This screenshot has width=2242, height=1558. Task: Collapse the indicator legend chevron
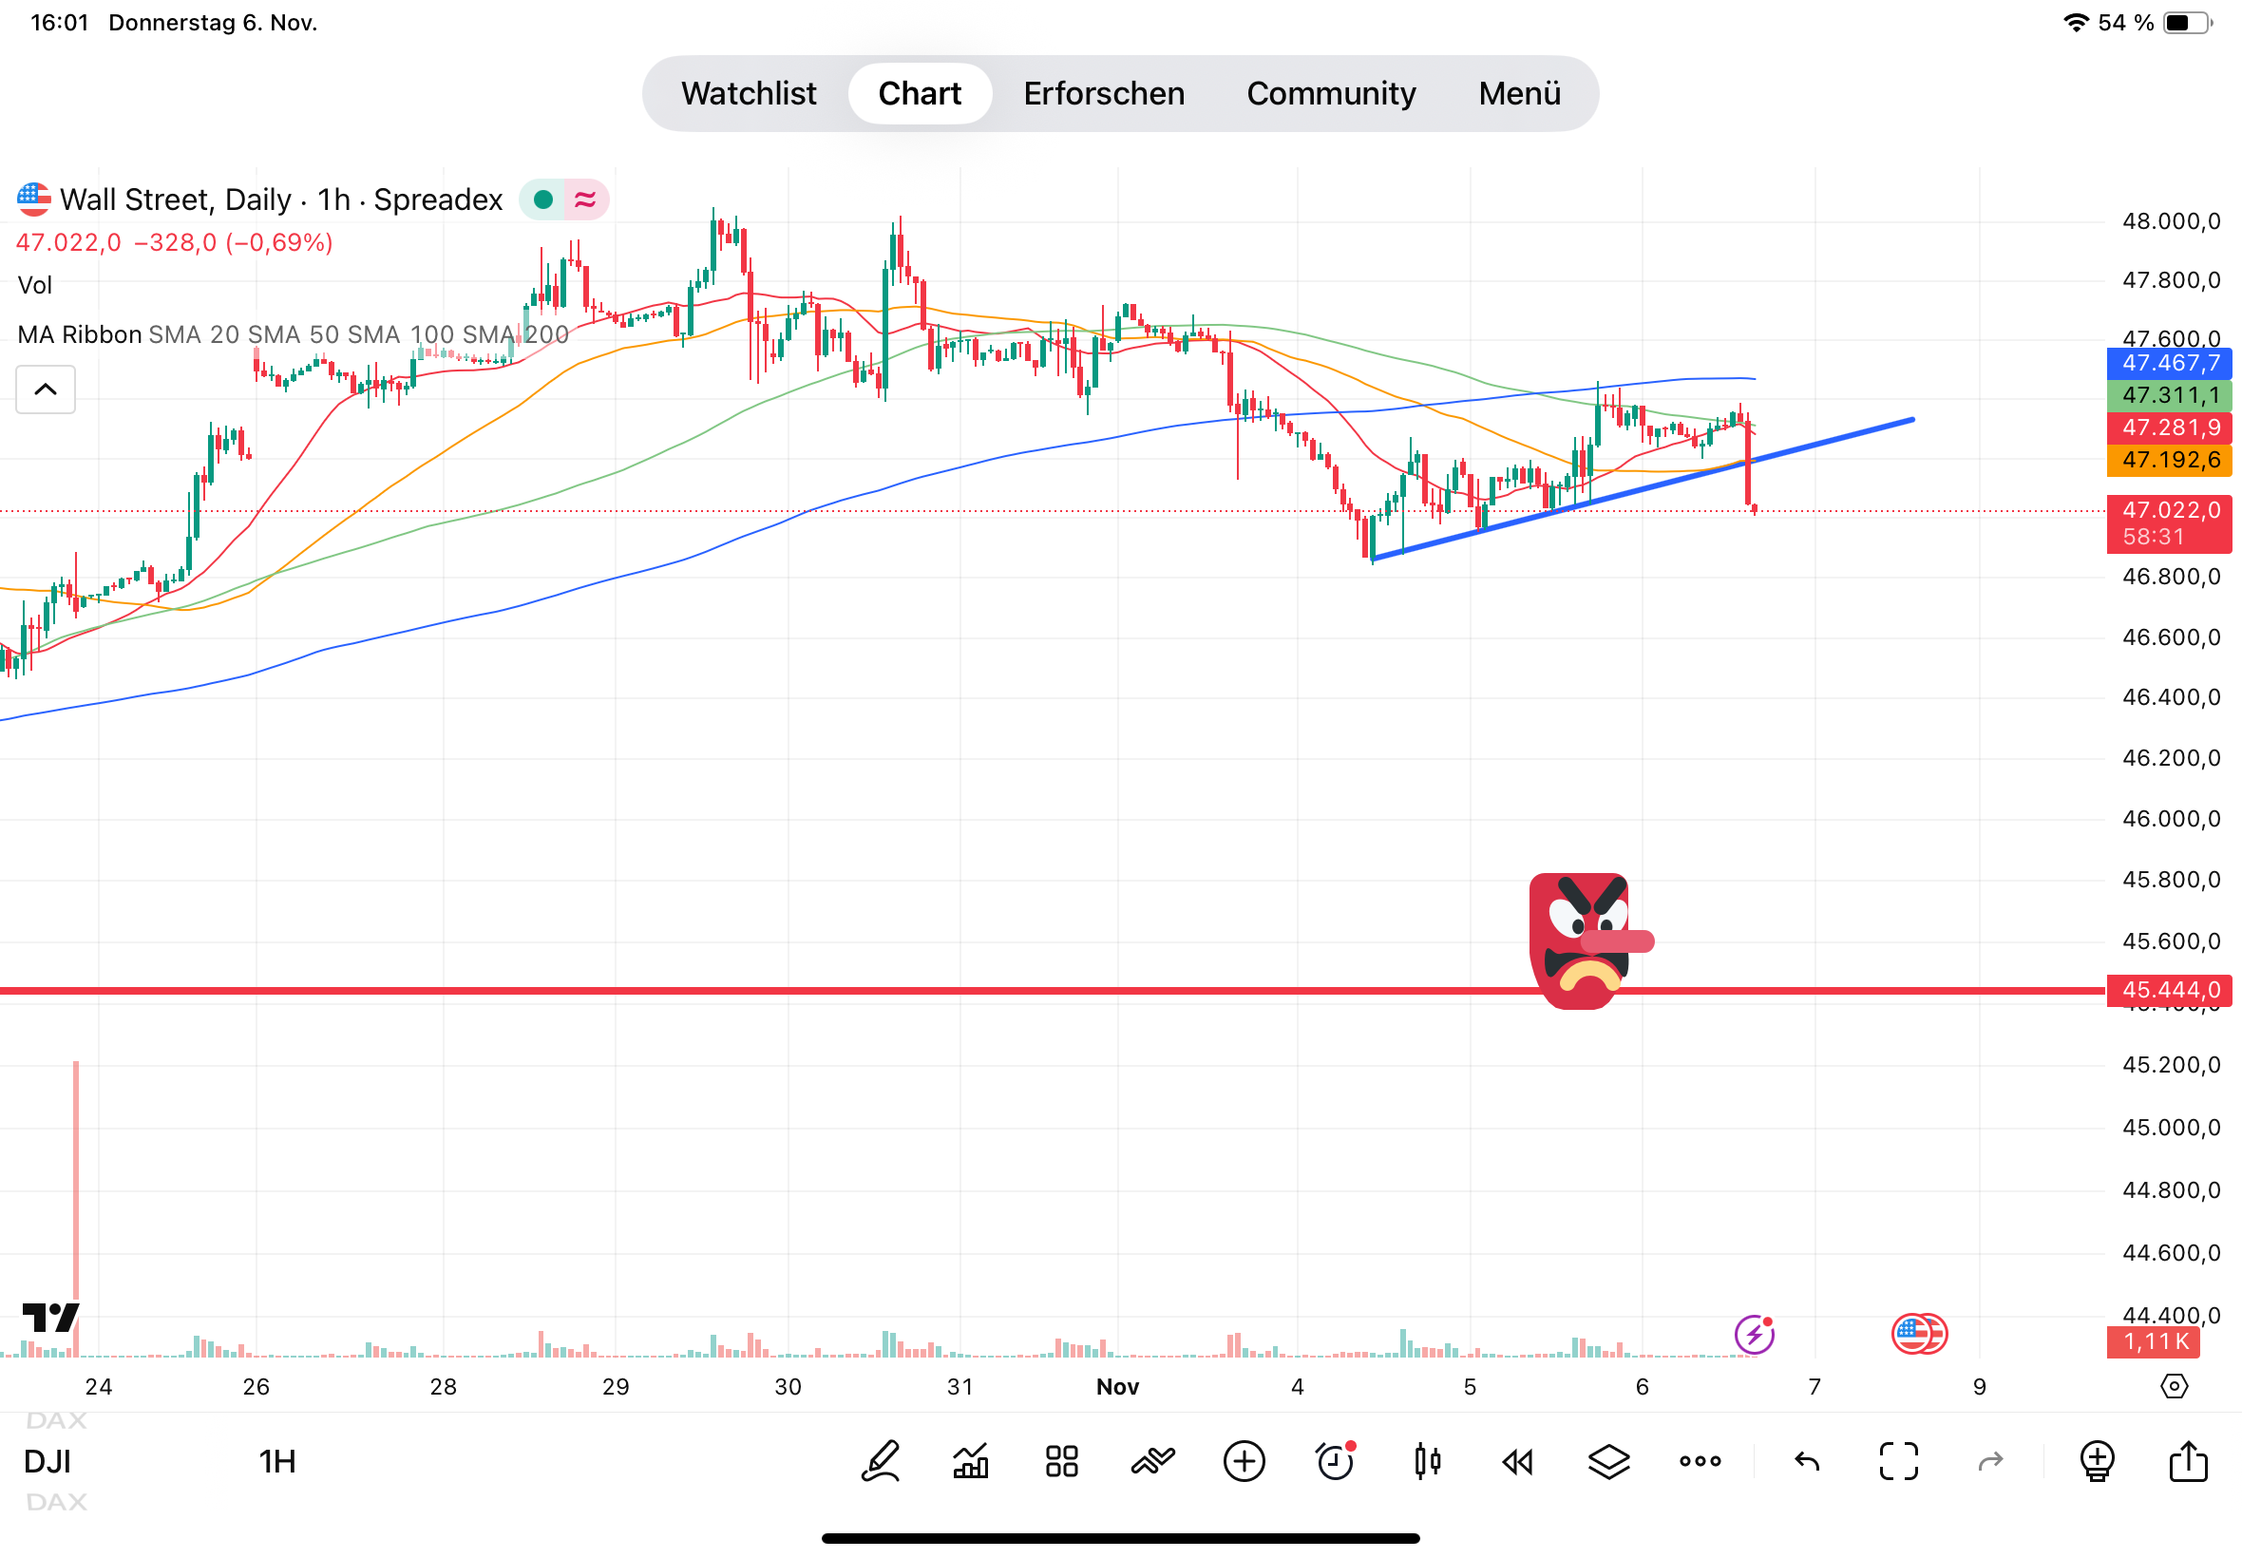45,389
